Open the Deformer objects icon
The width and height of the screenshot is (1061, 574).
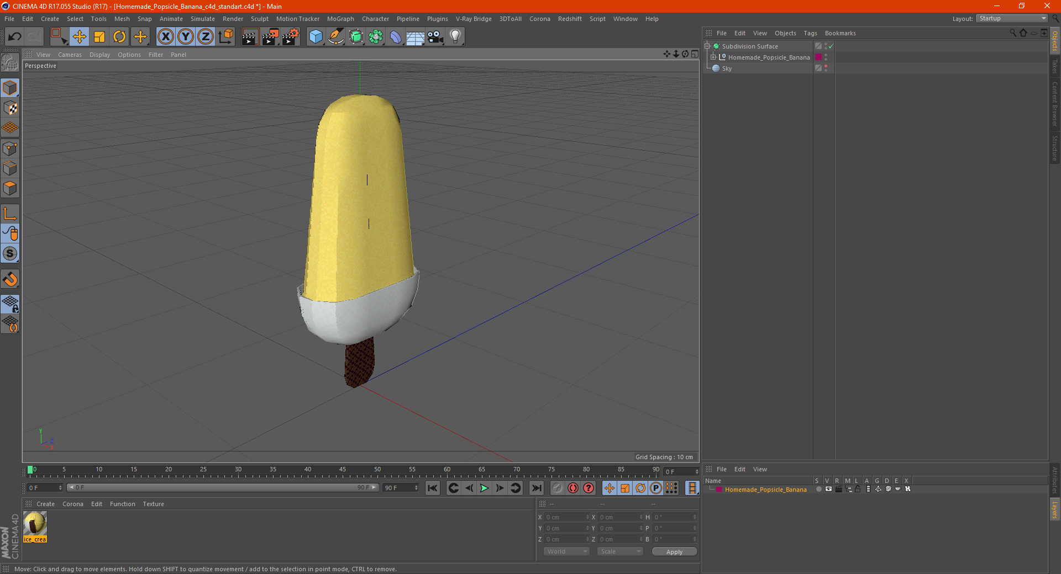pos(396,37)
